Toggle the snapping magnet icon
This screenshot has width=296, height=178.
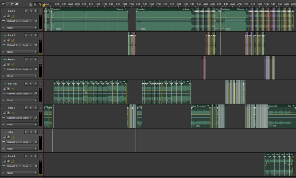coord(39,4)
